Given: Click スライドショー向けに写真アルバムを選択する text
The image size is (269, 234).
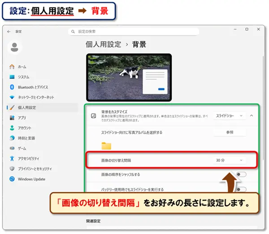Looking at the screenshot, I should tap(131, 132).
